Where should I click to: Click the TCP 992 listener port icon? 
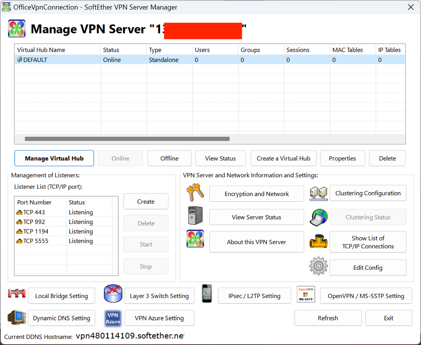[20, 222]
